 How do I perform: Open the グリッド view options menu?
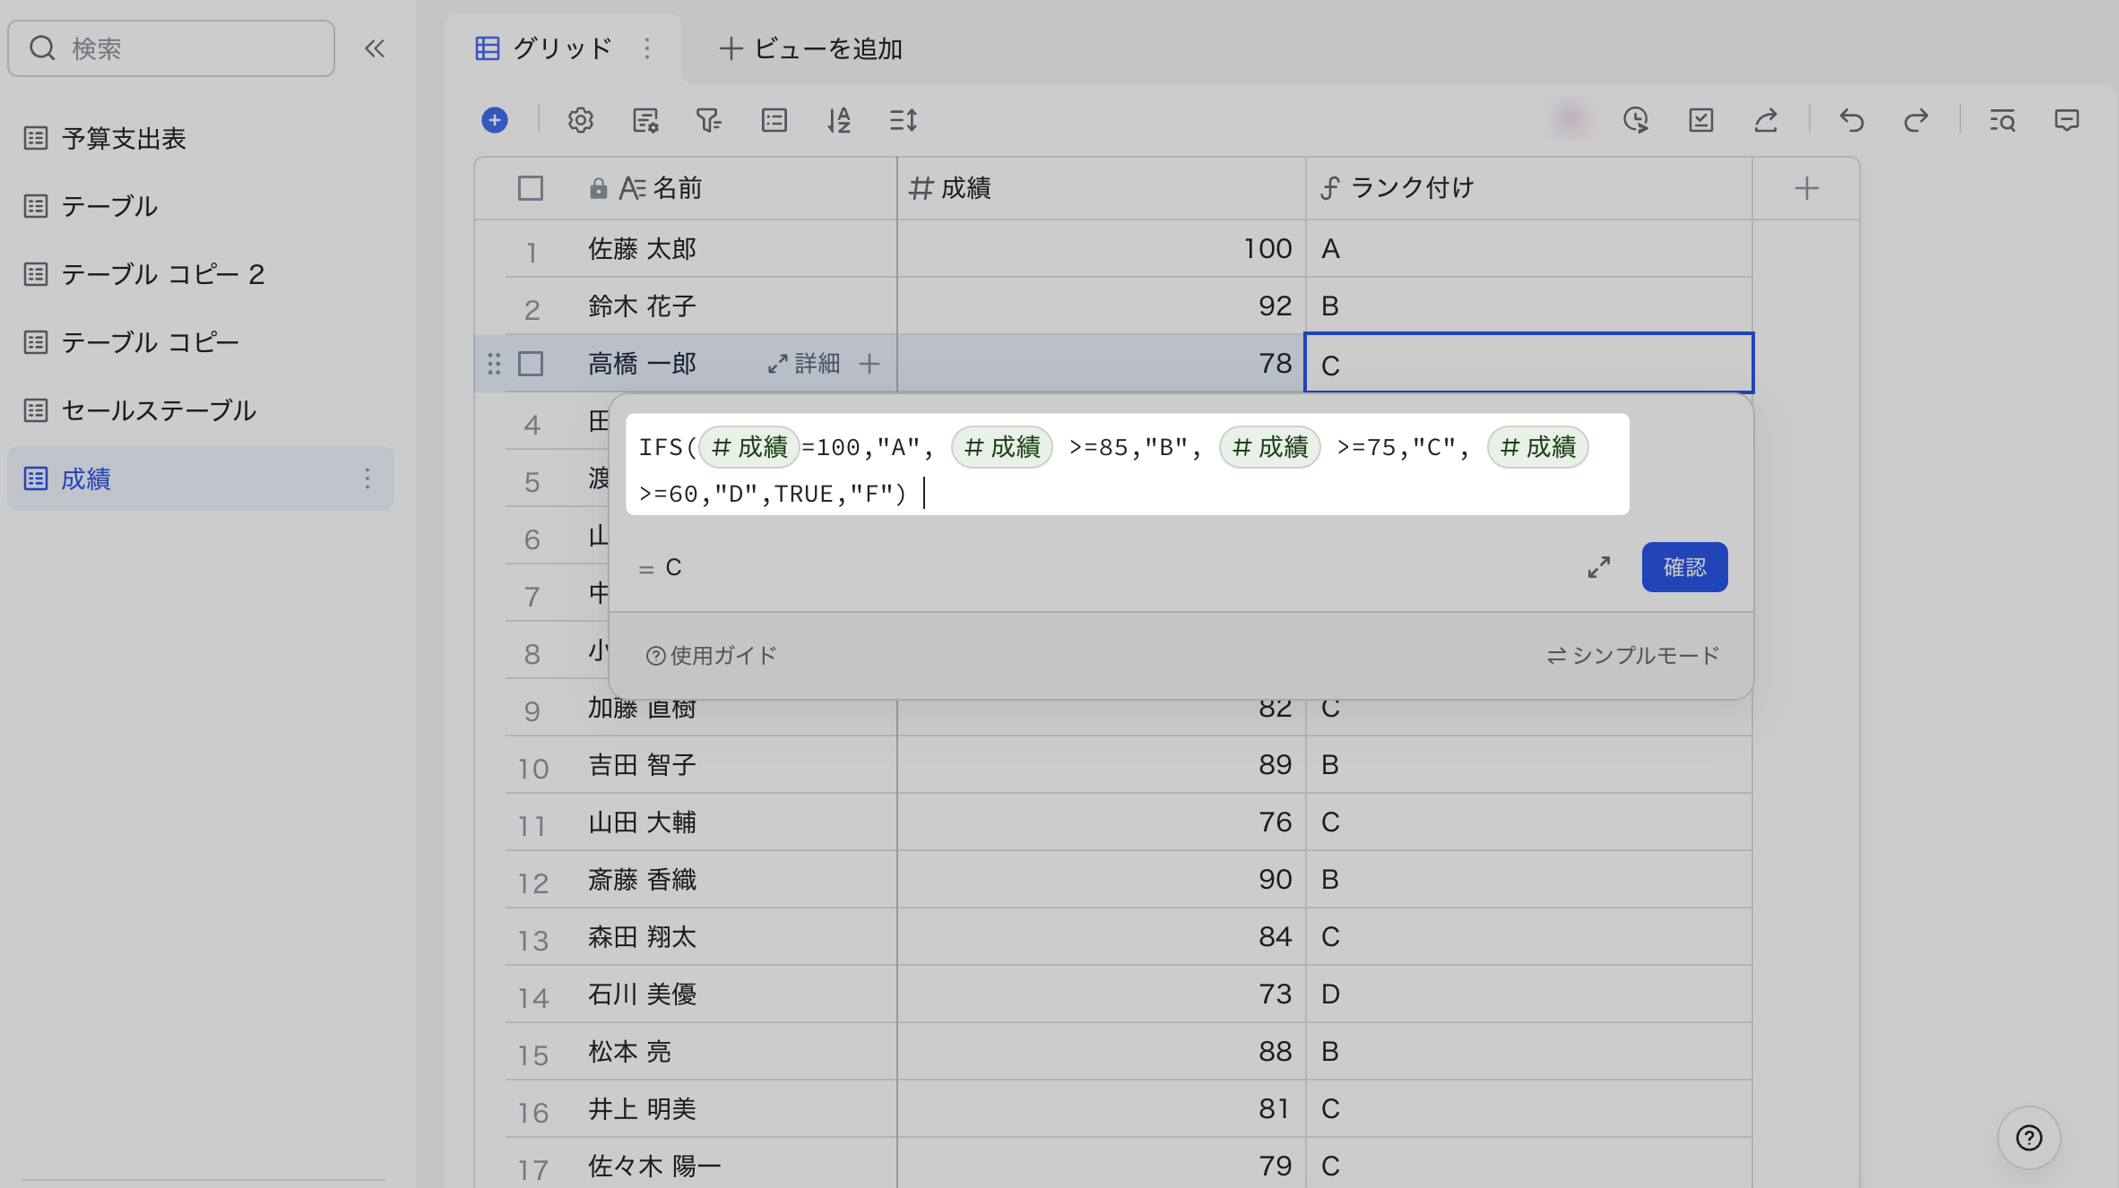pyautogui.click(x=647, y=48)
